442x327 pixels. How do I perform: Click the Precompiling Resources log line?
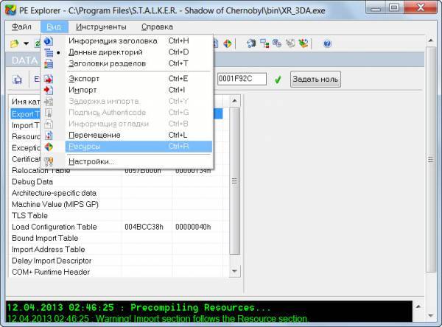(x=138, y=308)
